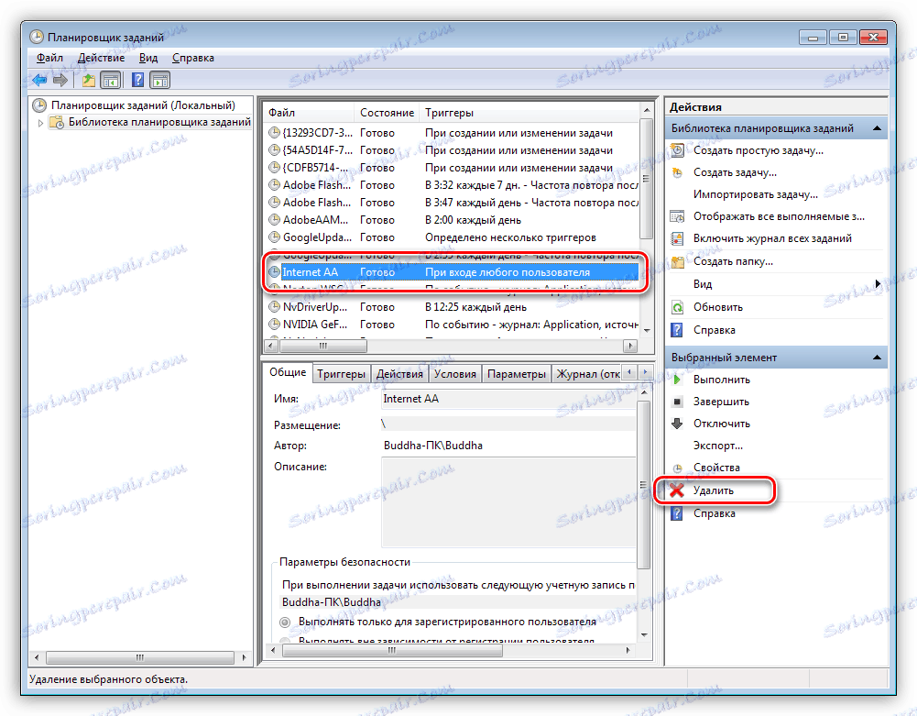917x716 pixels.
Task: Click the Back arrow toolbar icon
Action: [x=39, y=80]
